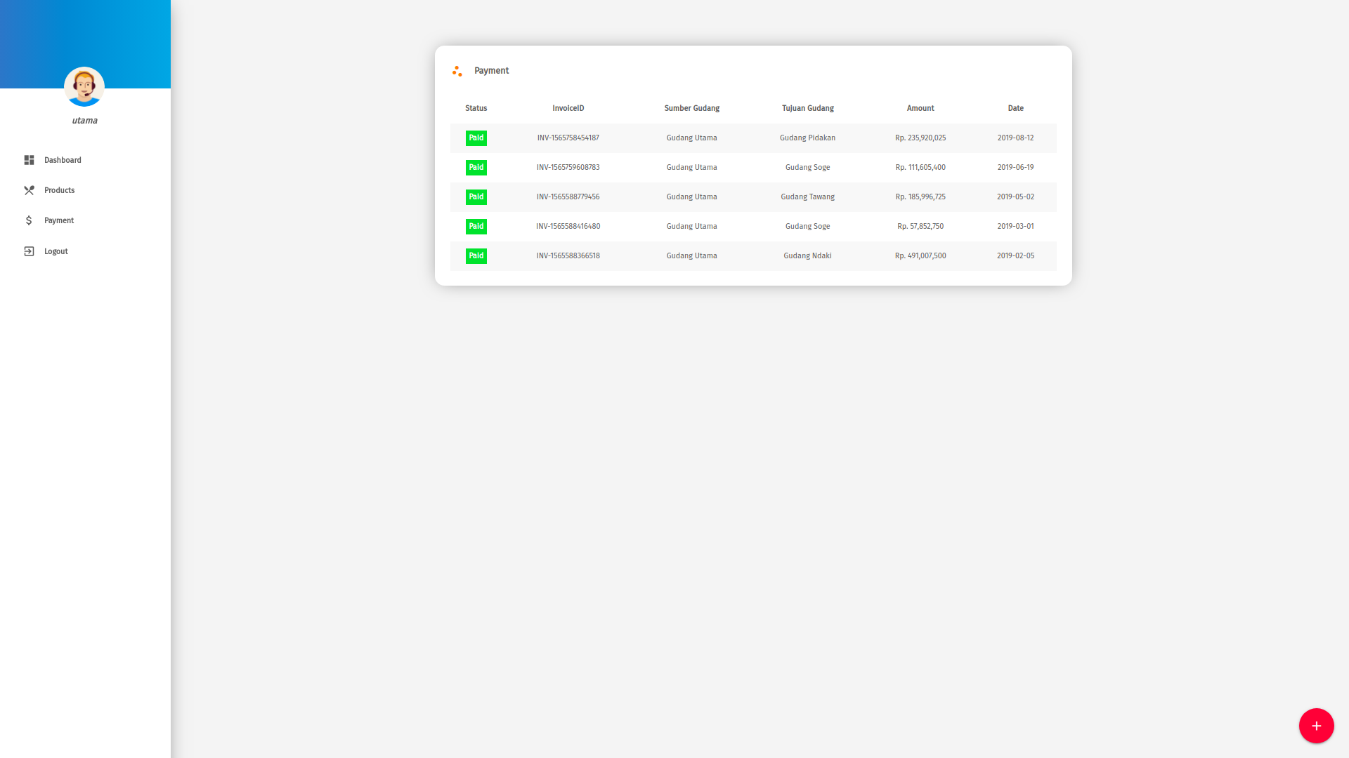Click the Gudang Pidakan destination cell
Viewport: 1349px width, 758px height.
tap(807, 138)
